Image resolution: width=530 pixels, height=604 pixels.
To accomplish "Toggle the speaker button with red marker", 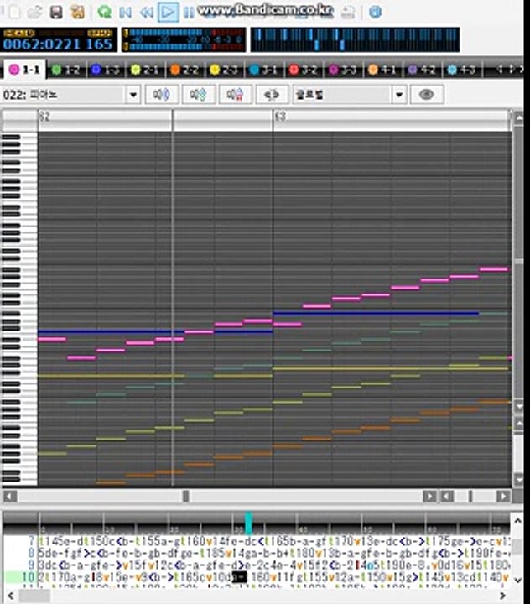I will (x=236, y=94).
